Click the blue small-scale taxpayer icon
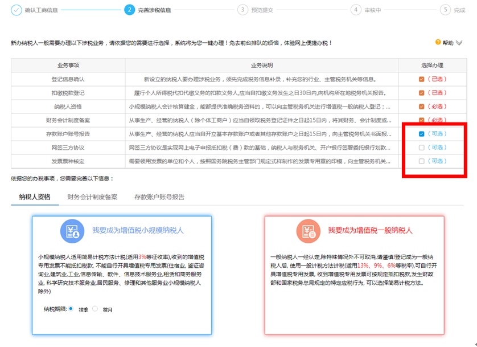Viewport: 477px width, 347px height. pyautogui.click(x=72, y=231)
